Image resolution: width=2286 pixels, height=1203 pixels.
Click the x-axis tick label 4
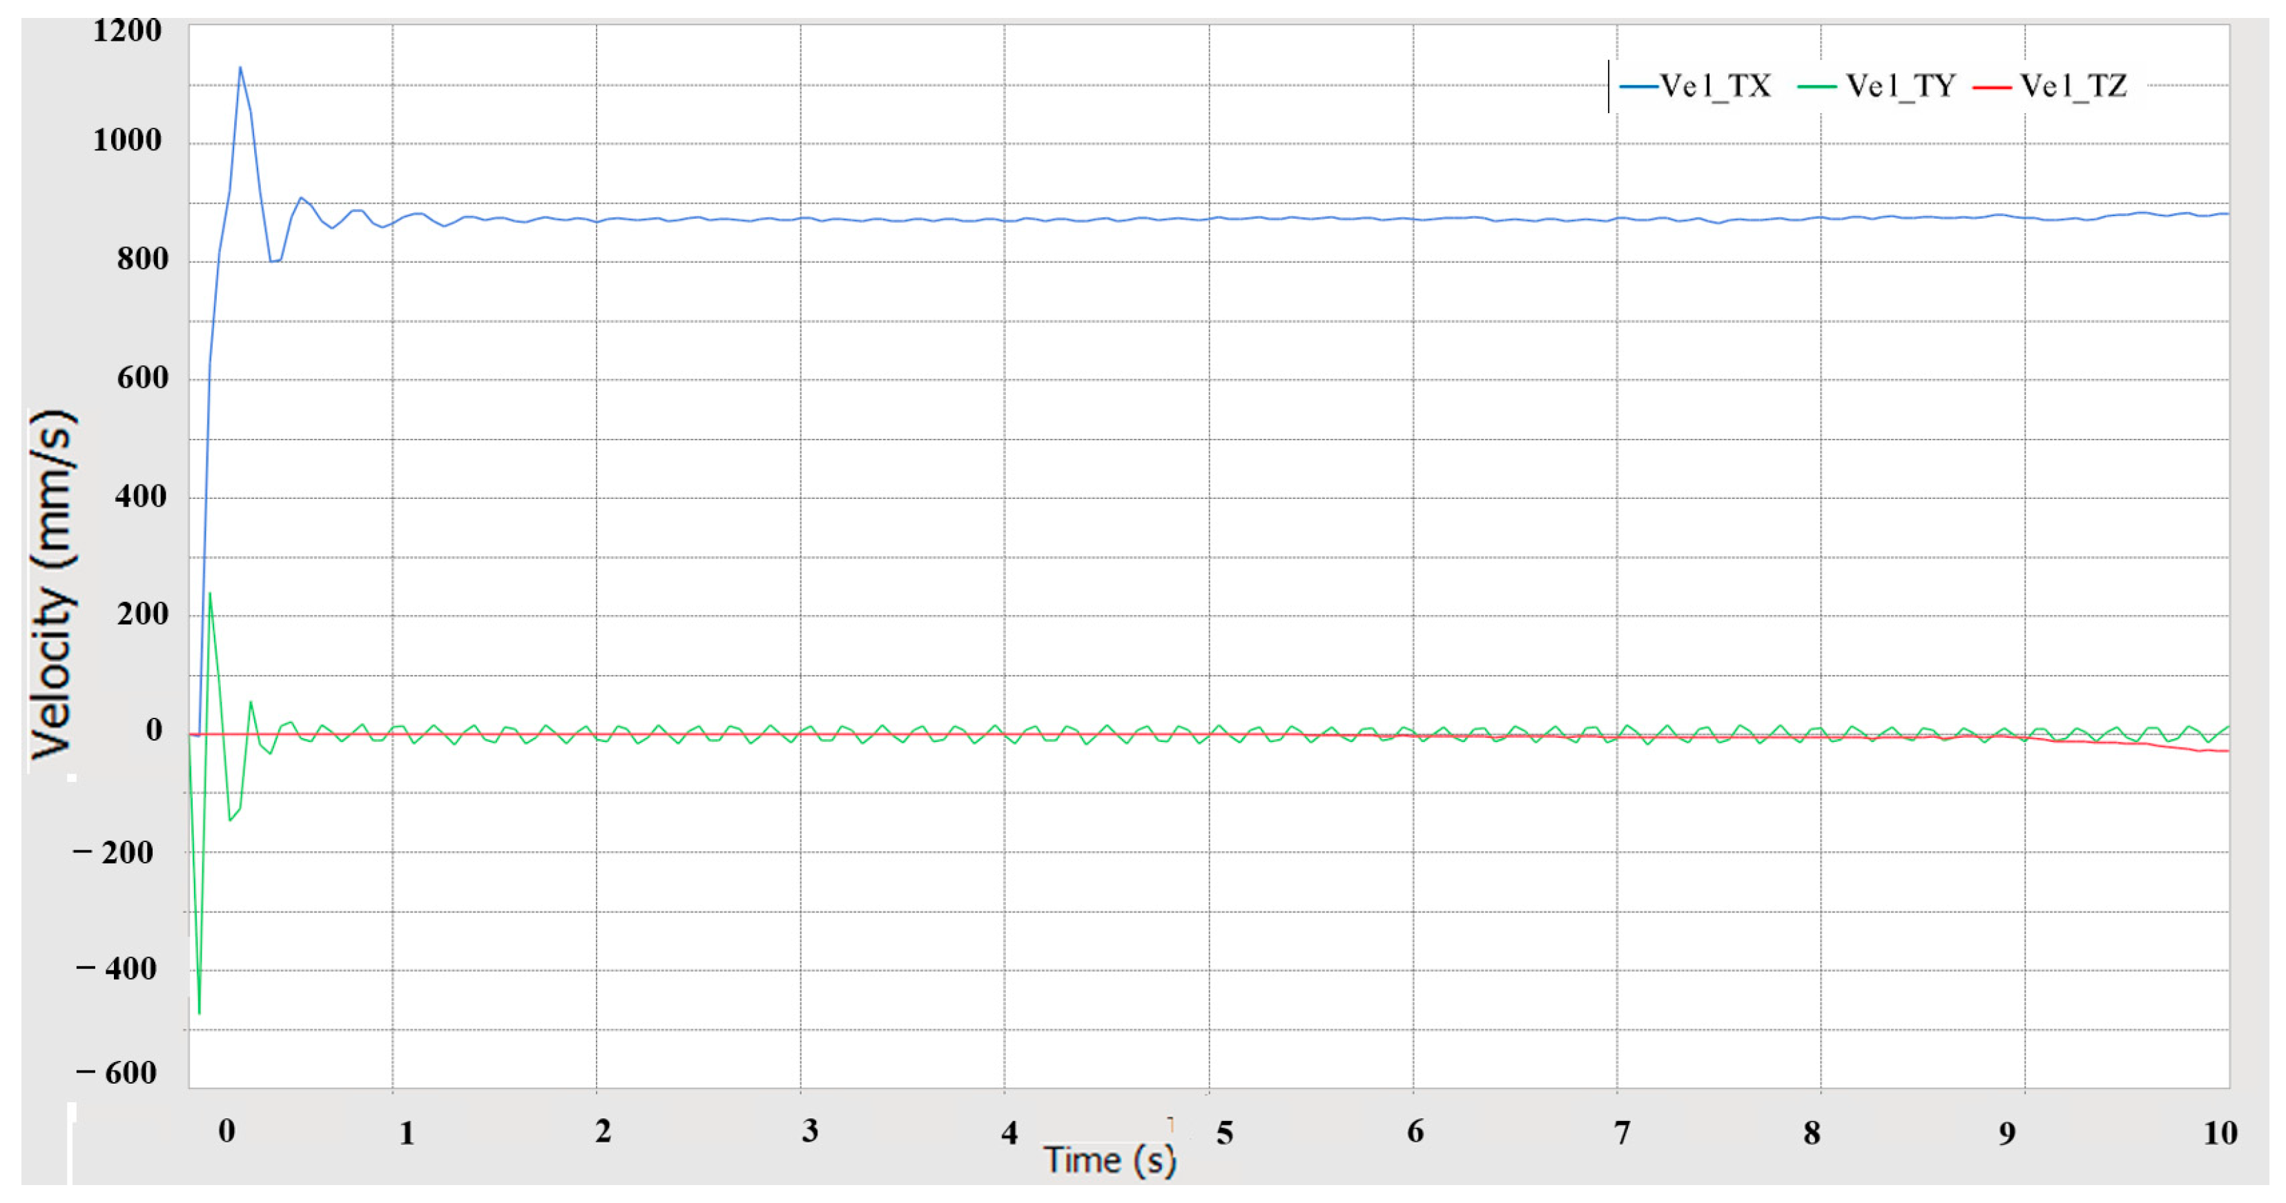click(x=1009, y=1133)
